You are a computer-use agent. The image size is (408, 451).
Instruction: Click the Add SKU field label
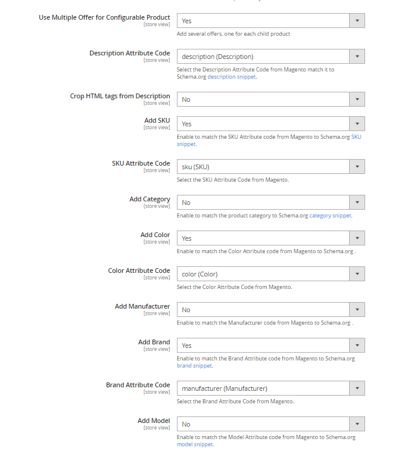157,120
